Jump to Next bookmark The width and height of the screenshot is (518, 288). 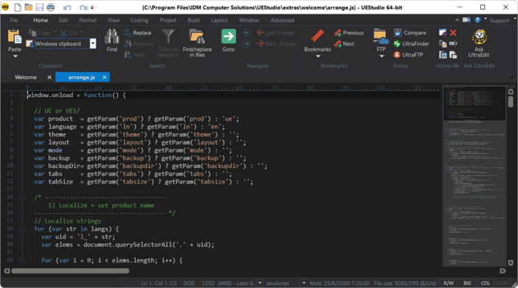(x=344, y=44)
